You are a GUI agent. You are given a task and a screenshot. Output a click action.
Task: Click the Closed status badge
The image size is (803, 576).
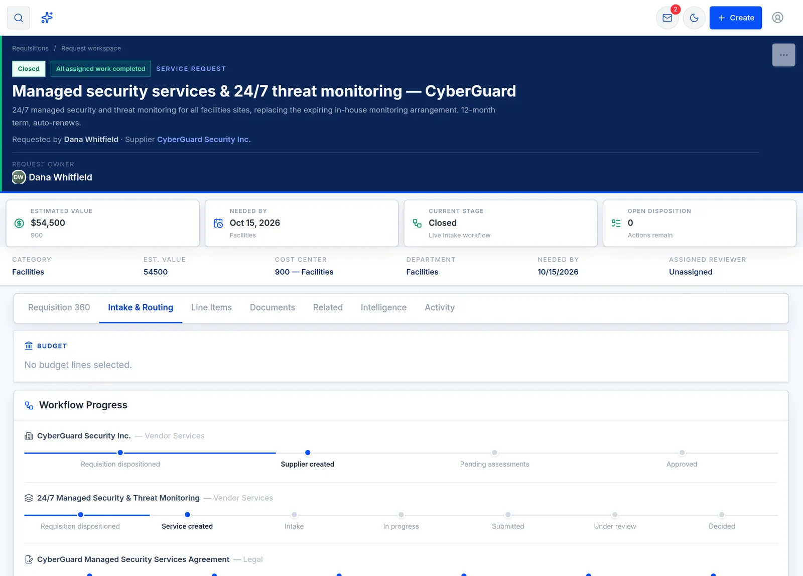click(x=29, y=69)
